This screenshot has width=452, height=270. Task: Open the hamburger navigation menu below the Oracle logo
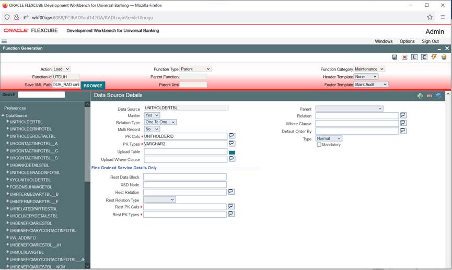click(4, 41)
